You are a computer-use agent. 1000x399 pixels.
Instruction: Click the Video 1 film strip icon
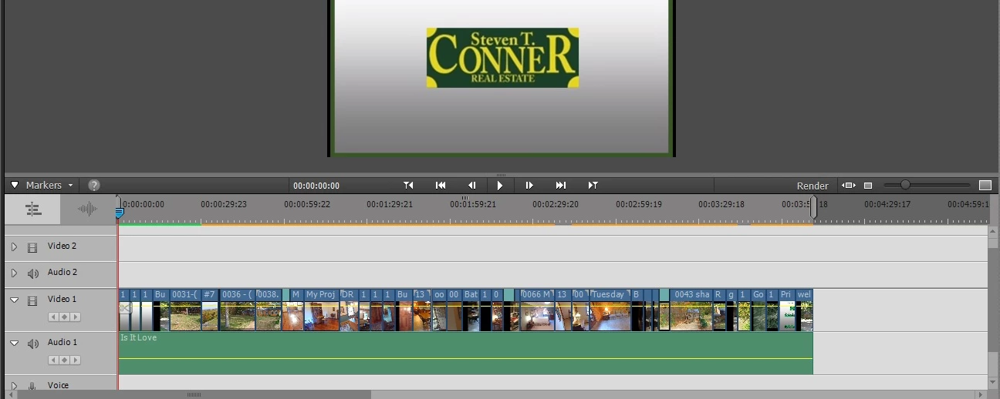[x=32, y=300]
